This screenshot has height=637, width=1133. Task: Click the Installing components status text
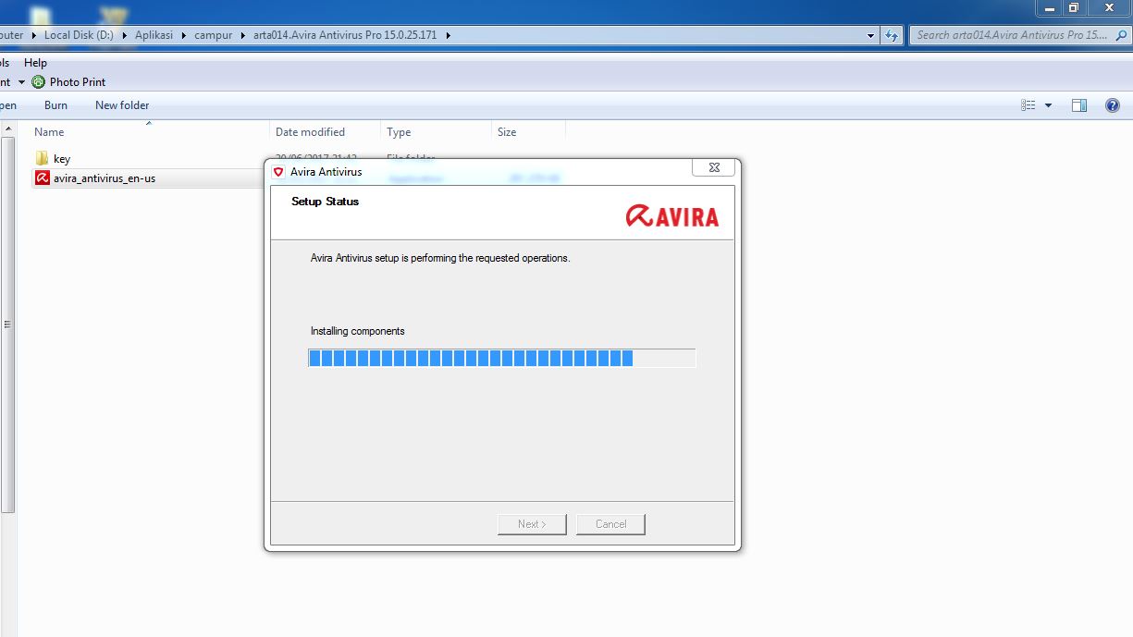click(x=358, y=331)
